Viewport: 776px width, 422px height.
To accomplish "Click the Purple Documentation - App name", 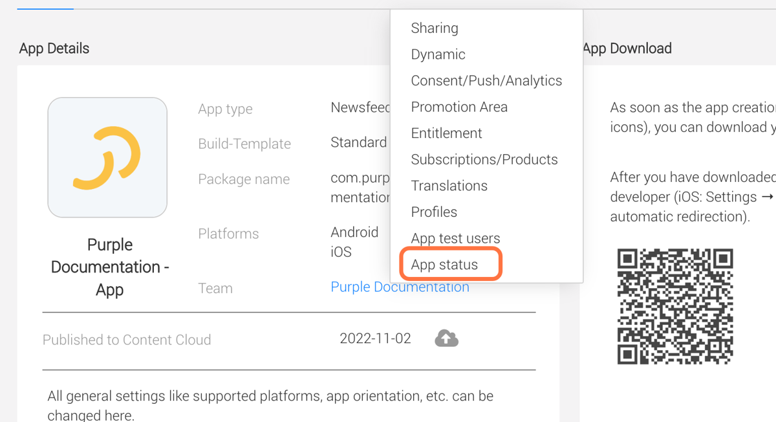I will pyautogui.click(x=109, y=267).
